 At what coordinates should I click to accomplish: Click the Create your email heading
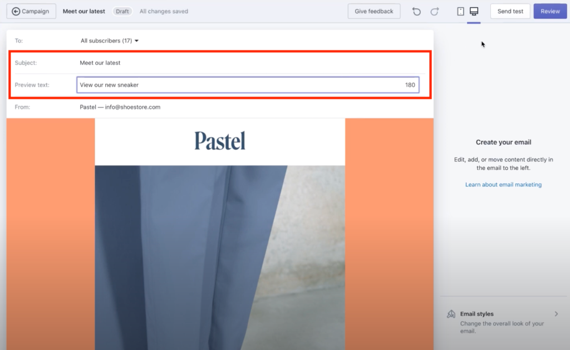click(x=503, y=142)
